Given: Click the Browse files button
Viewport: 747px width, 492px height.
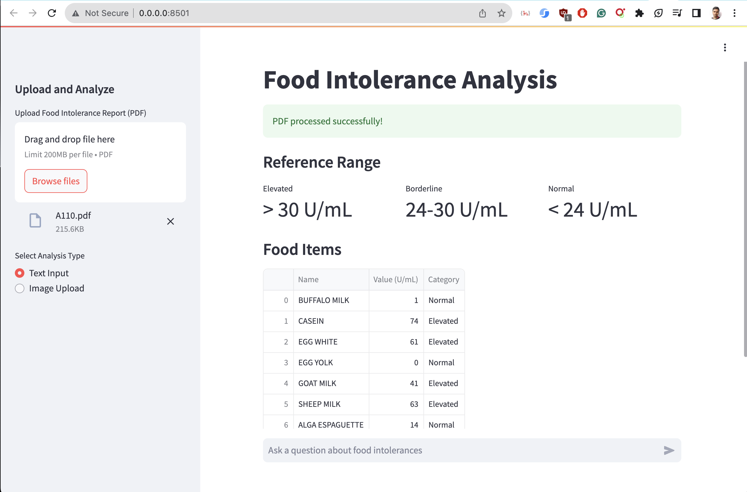Looking at the screenshot, I should click(x=56, y=181).
